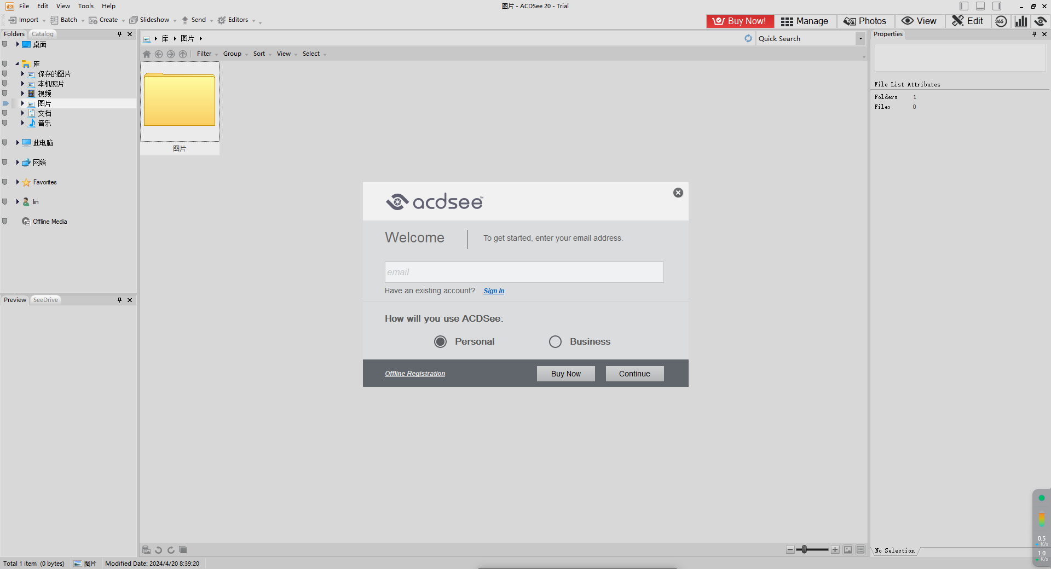Close the Welcome dialog

678,193
